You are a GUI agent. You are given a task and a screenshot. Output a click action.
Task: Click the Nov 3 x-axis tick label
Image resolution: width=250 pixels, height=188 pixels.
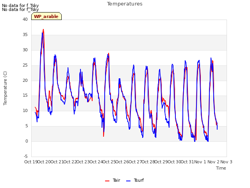[x=226, y=162]
